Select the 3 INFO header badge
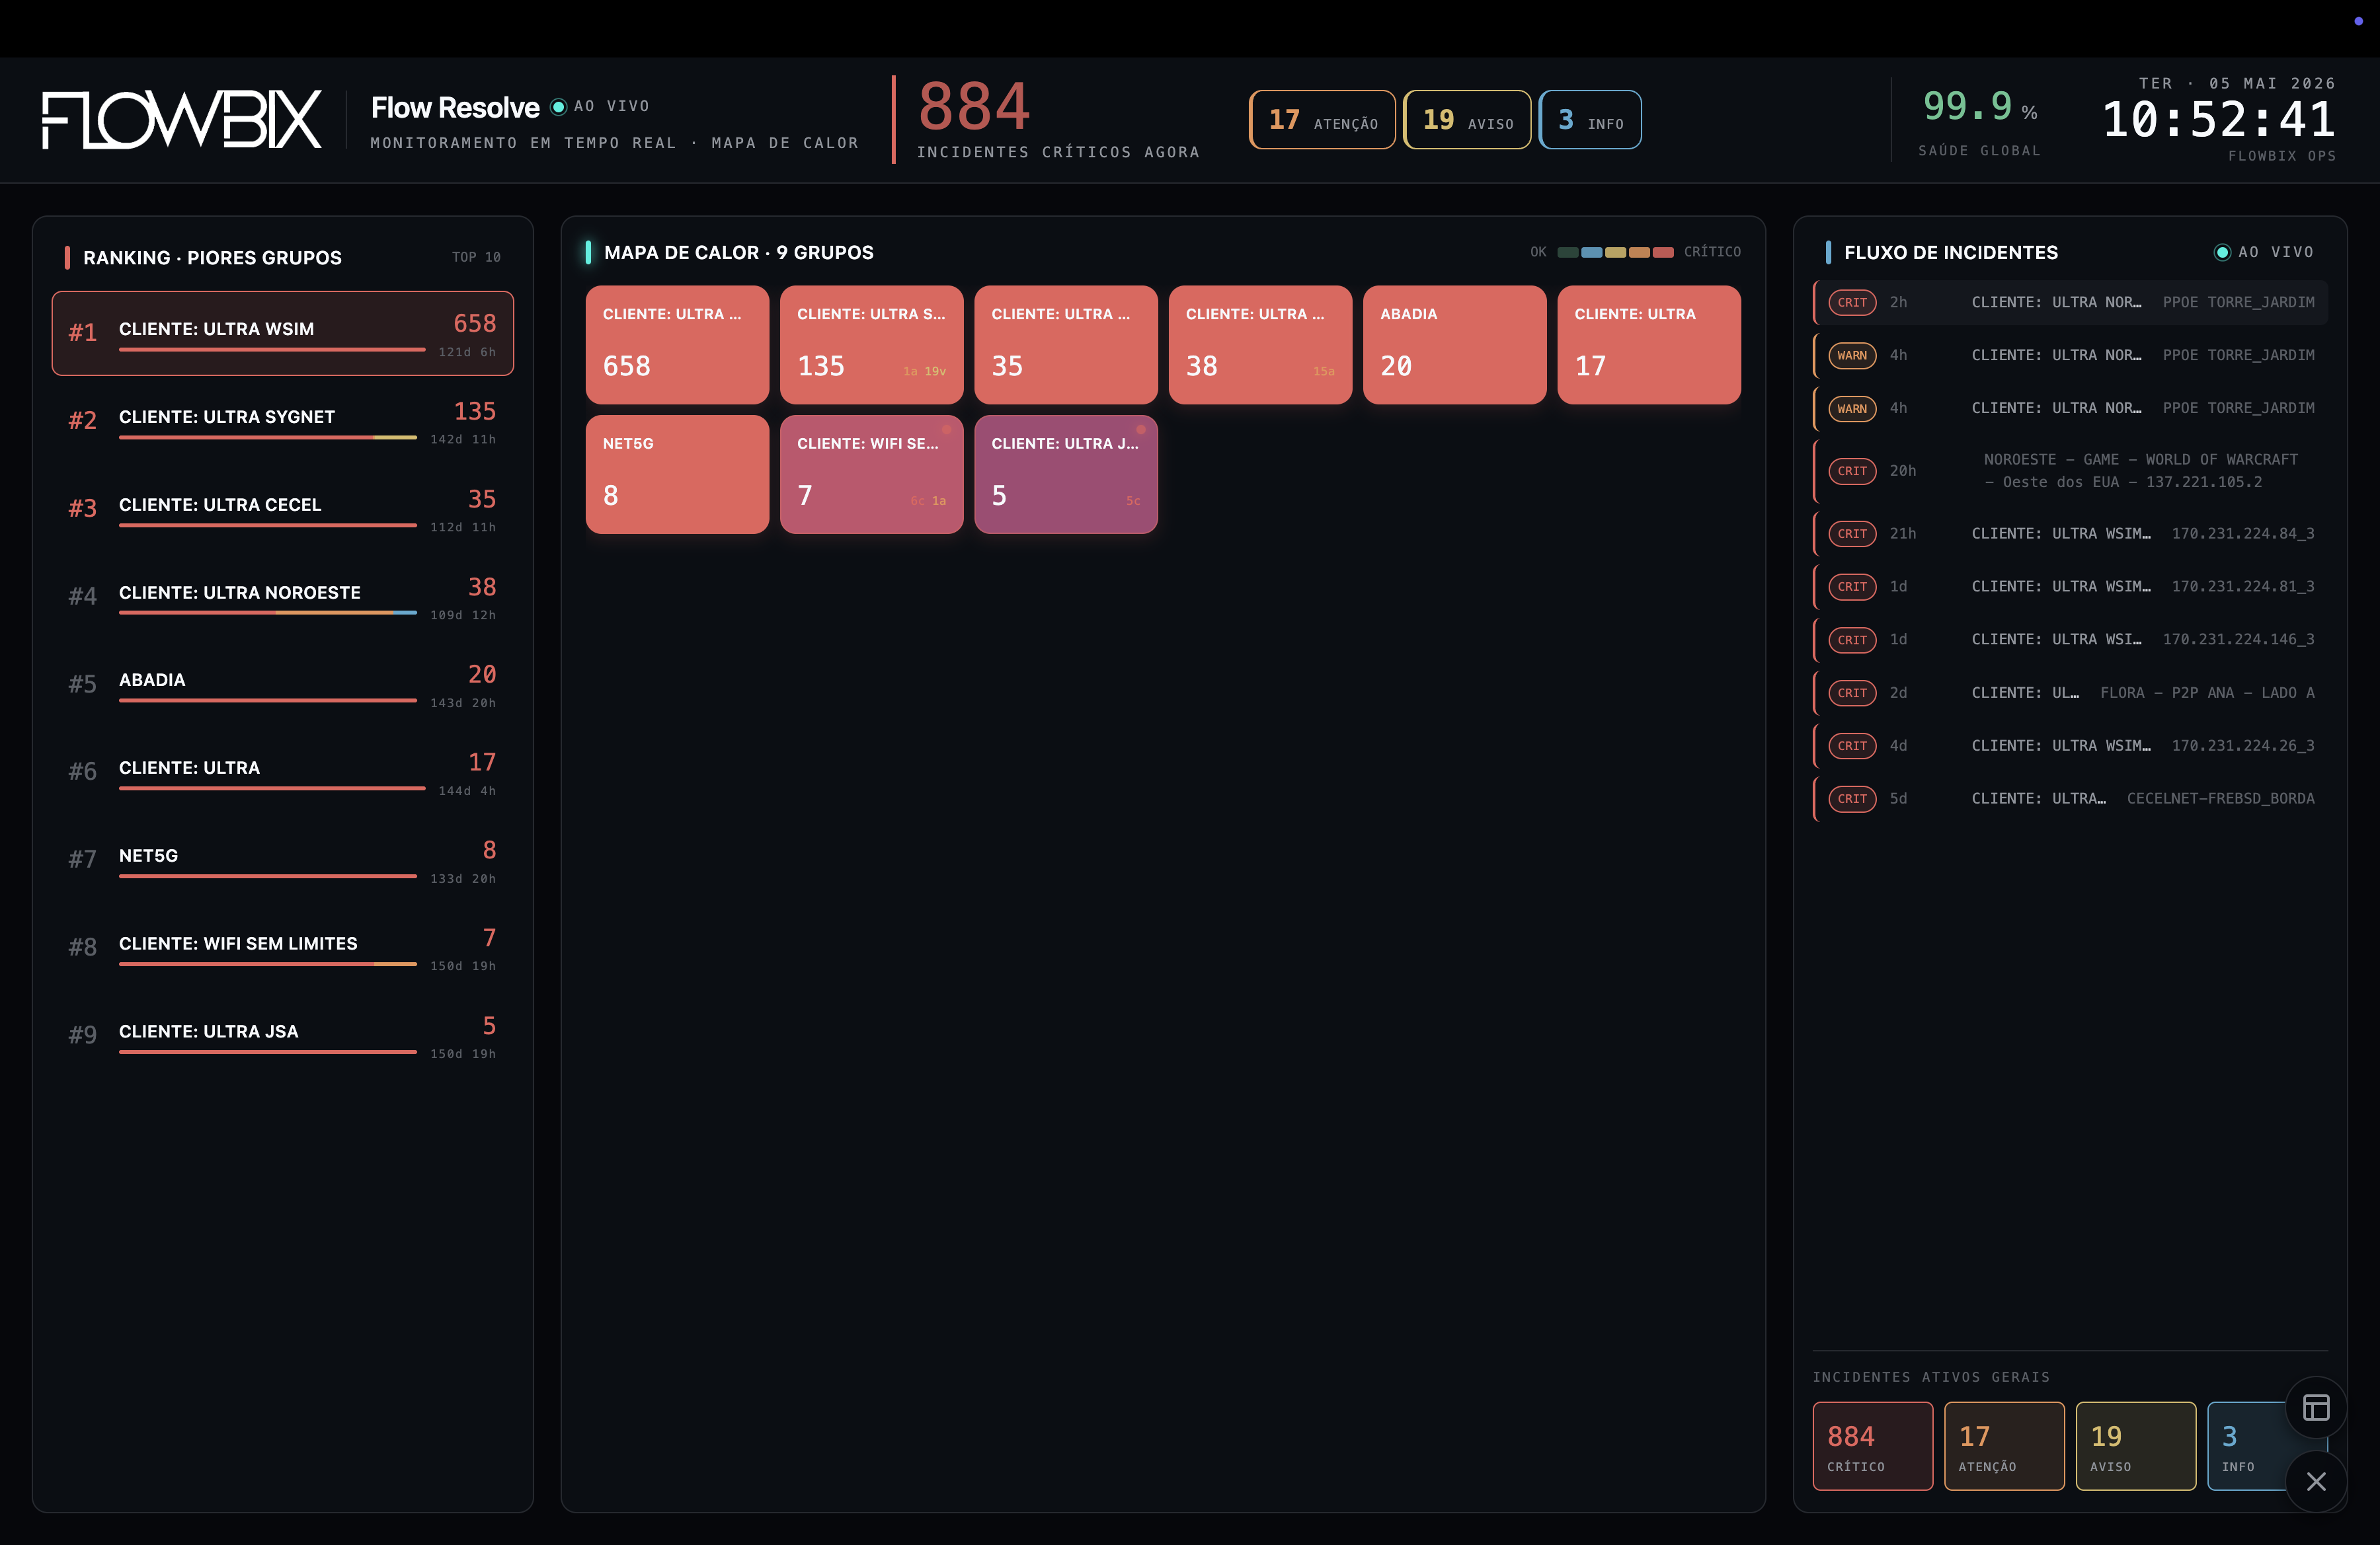2380x1545 pixels. [1590, 120]
